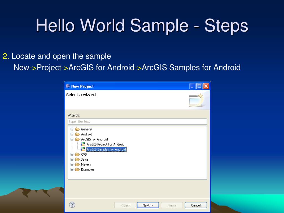Click the Maven folder icon
The width and height of the screenshot is (284, 213).
coord(78,164)
